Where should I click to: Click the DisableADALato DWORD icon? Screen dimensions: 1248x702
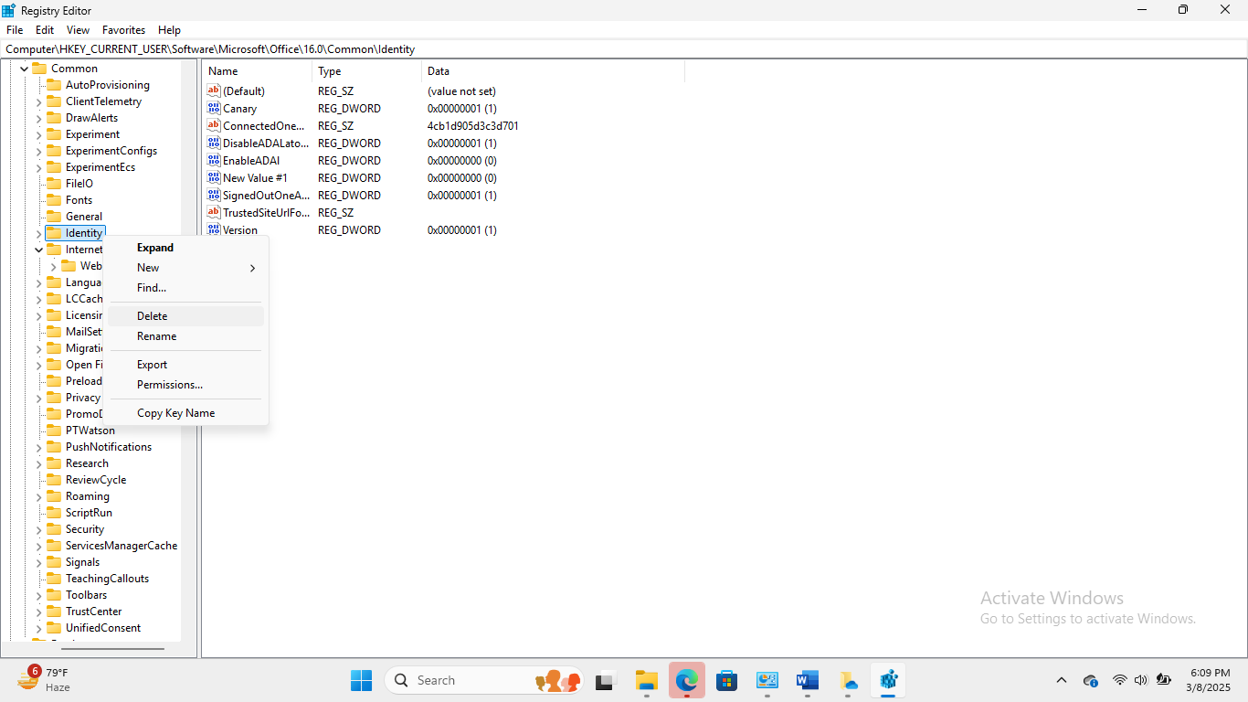coord(214,143)
